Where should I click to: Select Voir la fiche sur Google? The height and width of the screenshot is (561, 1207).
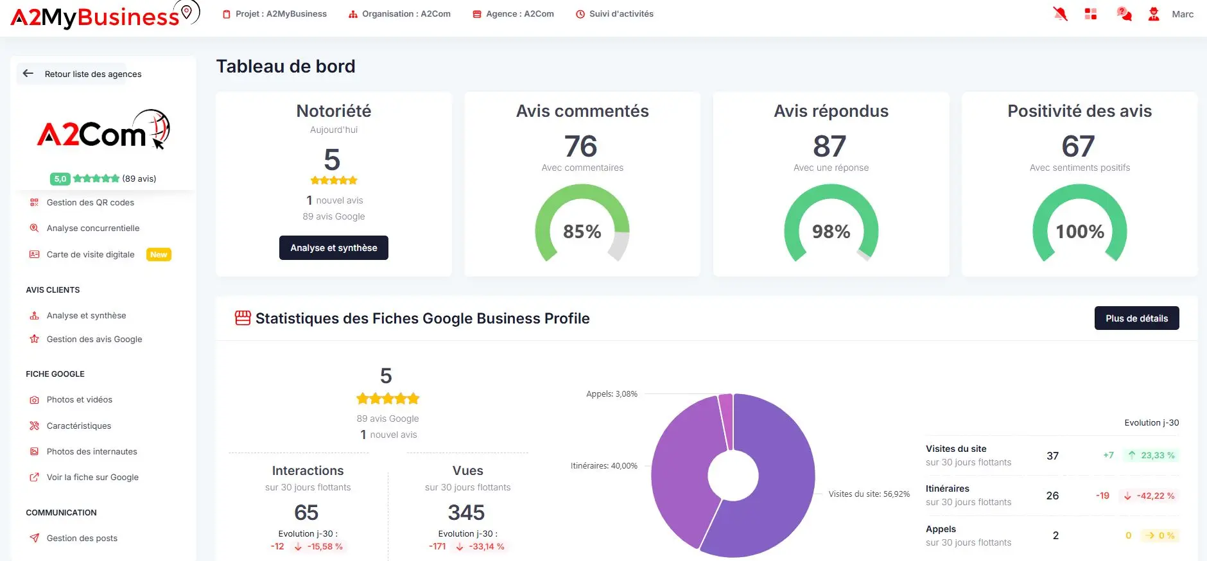point(92,477)
